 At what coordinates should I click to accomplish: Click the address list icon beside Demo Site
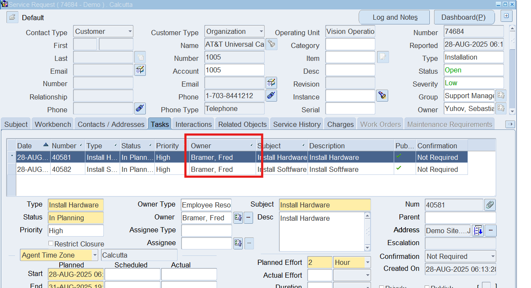pyautogui.click(x=478, y=231)
